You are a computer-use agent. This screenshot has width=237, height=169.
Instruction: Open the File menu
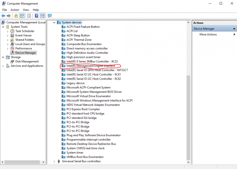4,10
